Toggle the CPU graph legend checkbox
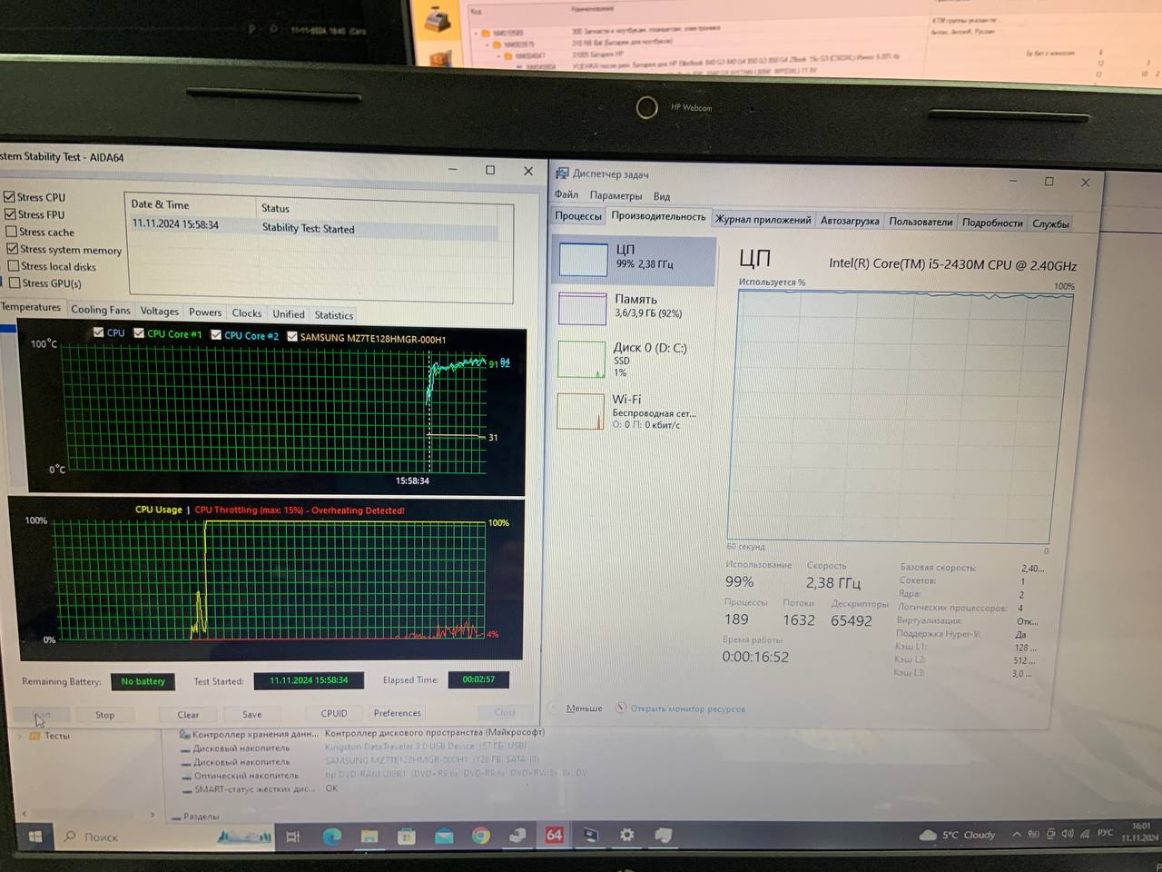This screenshot has height=872, width=1162. coord(98,332)
